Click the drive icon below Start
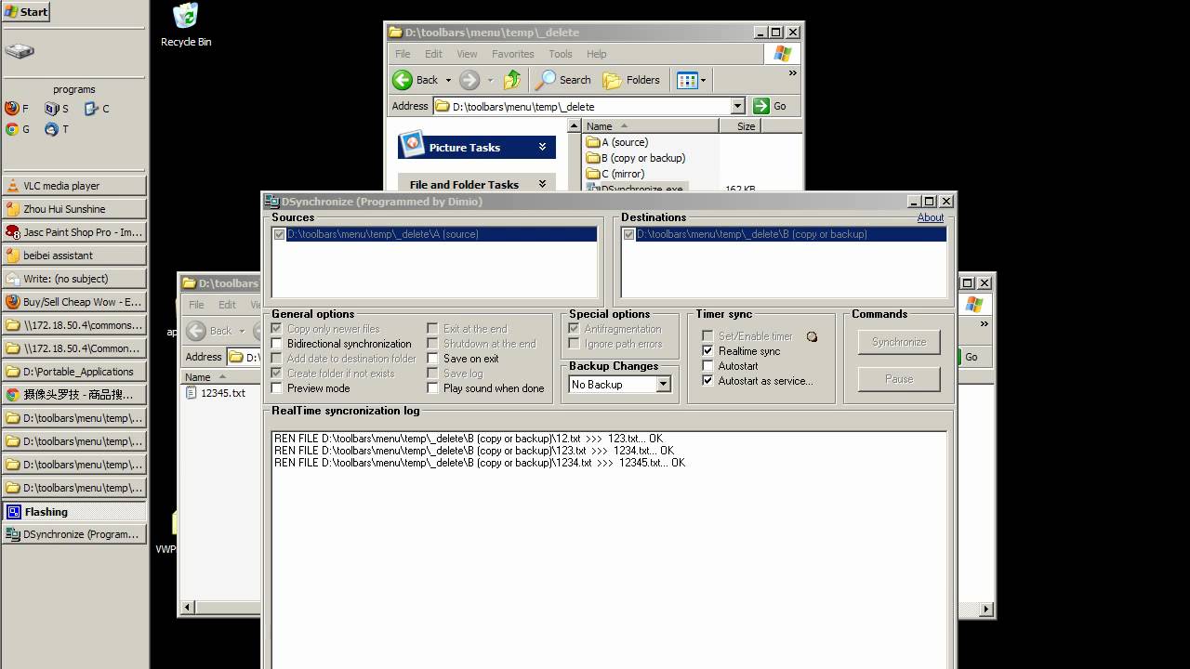 [x=19, y=51]
